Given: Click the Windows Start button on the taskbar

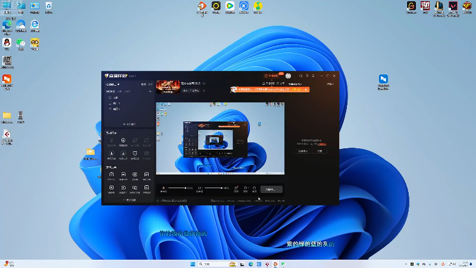Looking at the screenshot, I should 192,264.
